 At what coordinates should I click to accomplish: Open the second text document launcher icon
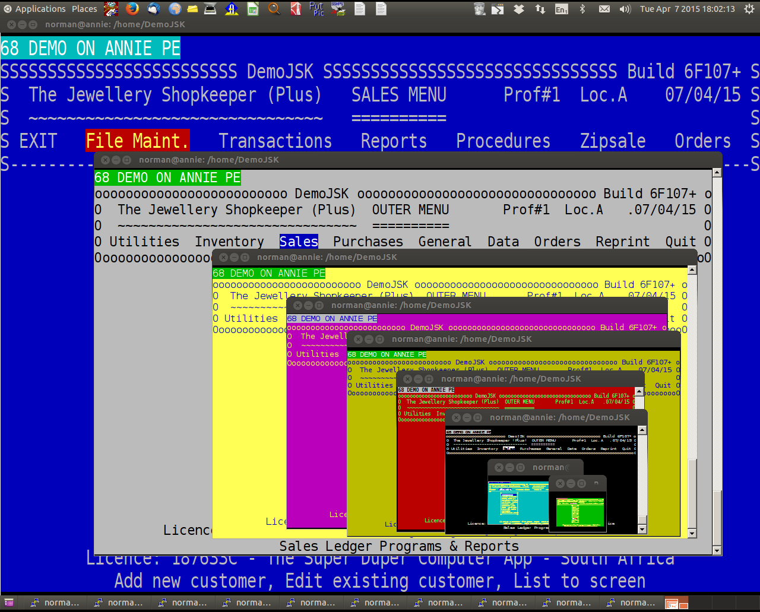pos(381,8)
